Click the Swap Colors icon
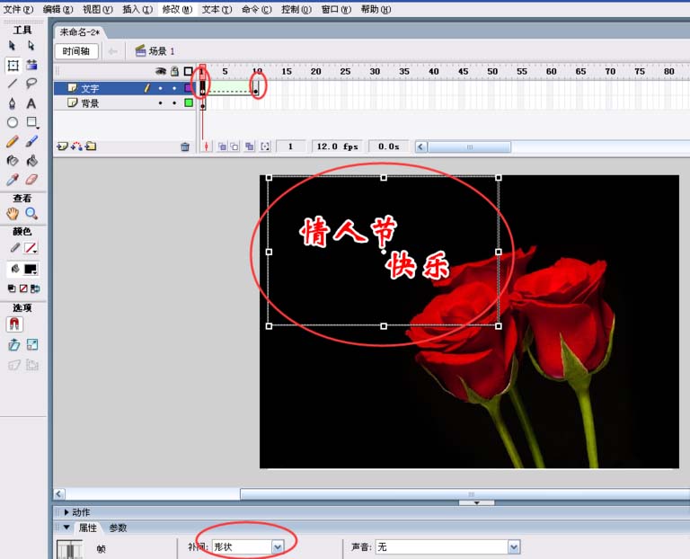Image resolution: width=690 pixels, height=559 pixels. pyautogui.click(x=35, y=288)
